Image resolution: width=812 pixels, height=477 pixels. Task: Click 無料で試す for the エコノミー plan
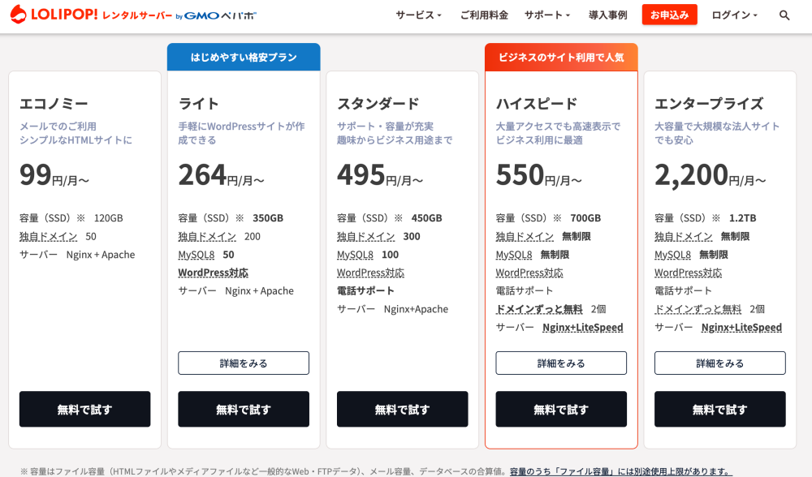(84, 409)
